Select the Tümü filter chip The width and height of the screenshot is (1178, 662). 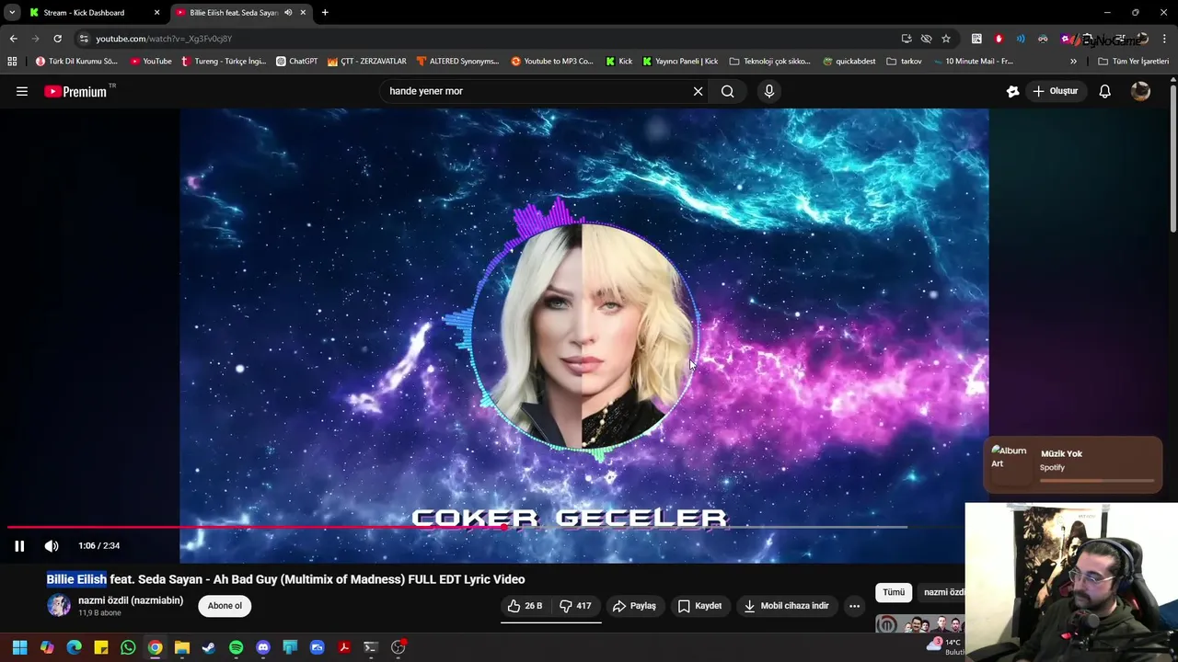pyautogui.click(x=894, y=593)
